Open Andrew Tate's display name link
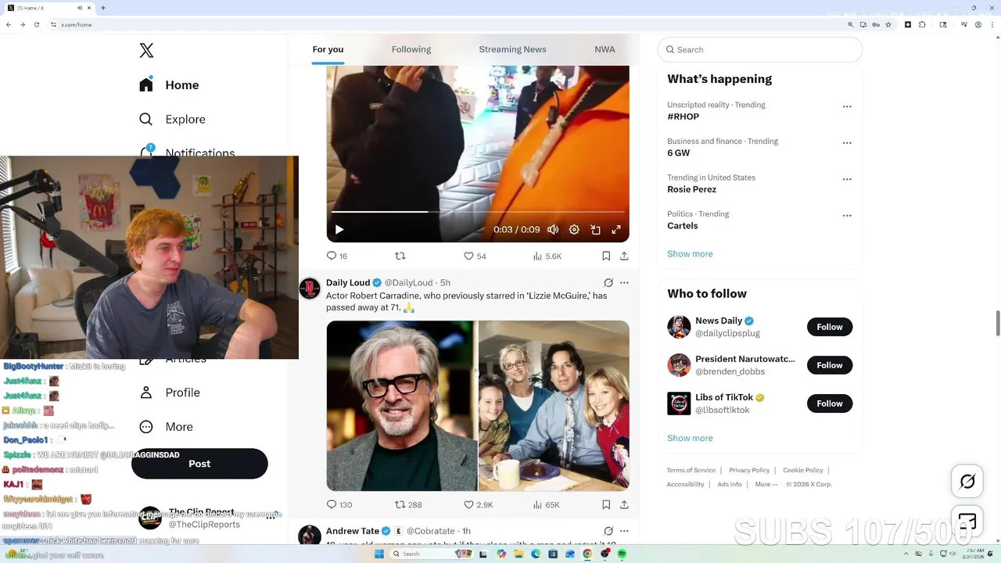Screen dimensions: 1001x563 point(353,531)
